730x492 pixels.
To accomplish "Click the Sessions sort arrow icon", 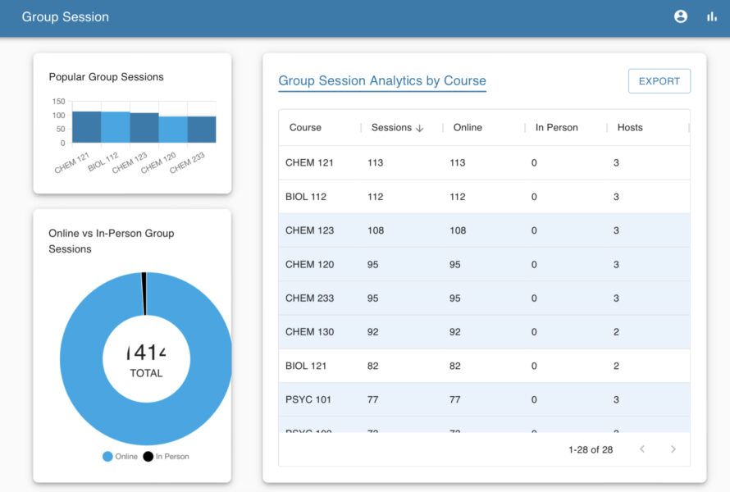I will [x=419, y=128].
